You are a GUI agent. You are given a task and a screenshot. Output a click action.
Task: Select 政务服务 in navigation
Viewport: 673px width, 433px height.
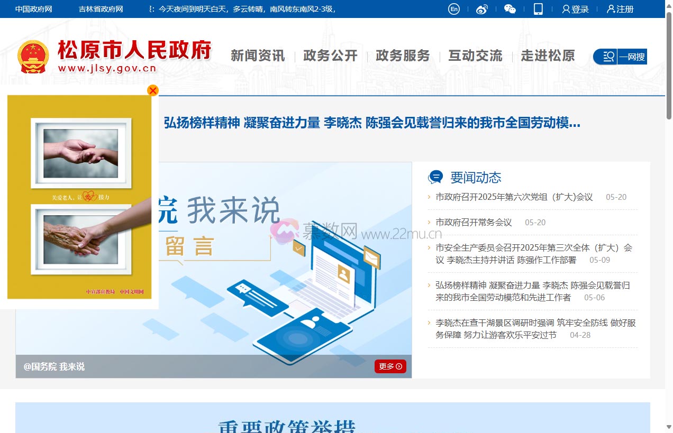(x=403, y=56)
